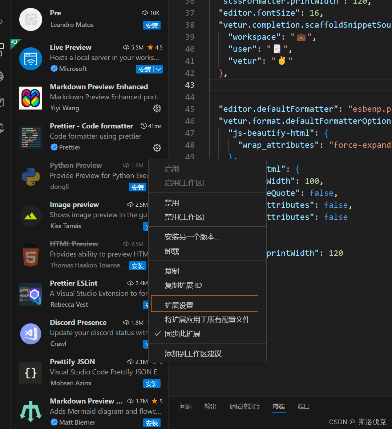Click line number 43 in the editor
Viewport: 392px width, 429px height.
point(190,85)
